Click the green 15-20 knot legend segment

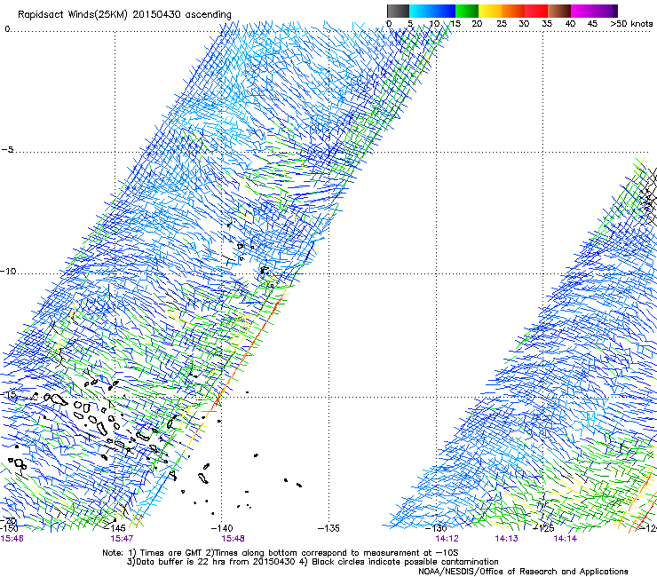(x=467, y=11)
